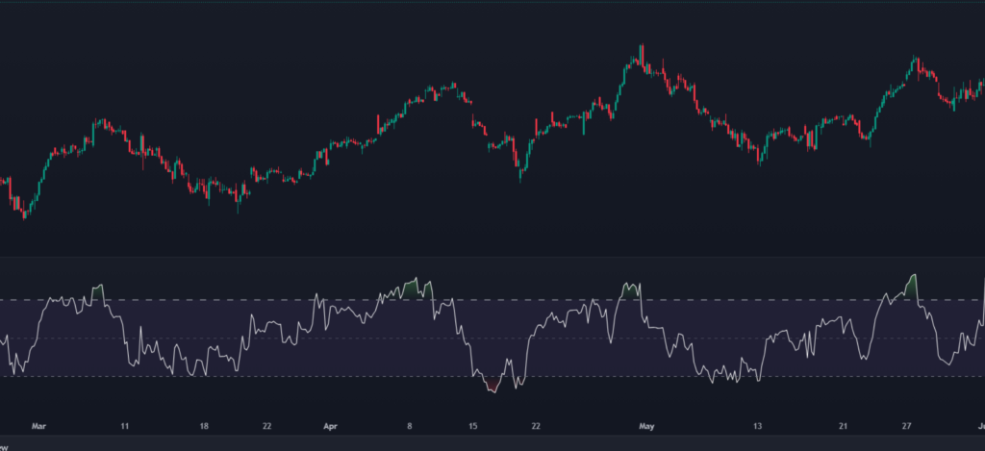Viewport: 985px width, 451px height.
Task: Click the 13 date label after May
Action: (758, 427)
